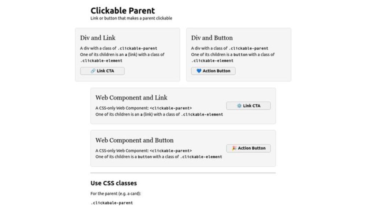This screenshot has height=206, width=366.
Task: Follow the Link CTA in Web Component and Link
Action: point(249,106)
